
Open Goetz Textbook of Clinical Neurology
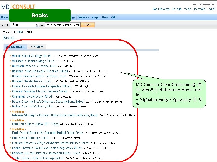click(x=38, y=158)
